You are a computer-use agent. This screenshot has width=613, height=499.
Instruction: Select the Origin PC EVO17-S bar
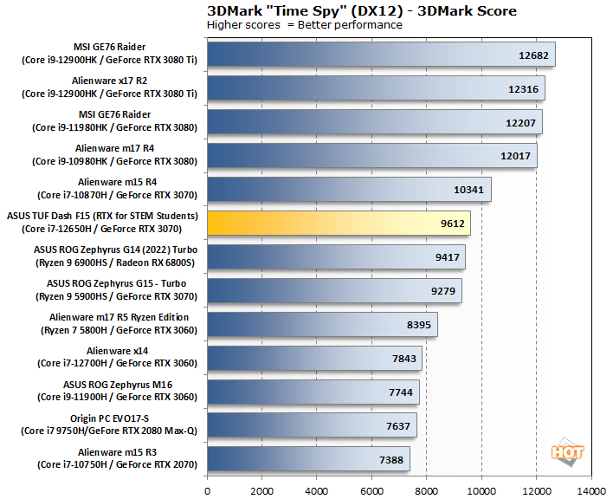coord(312,425)
